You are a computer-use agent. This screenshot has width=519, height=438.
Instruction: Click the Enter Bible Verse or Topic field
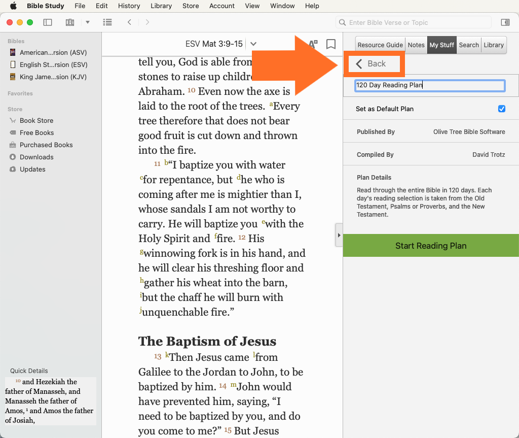[x=414, y=22]
